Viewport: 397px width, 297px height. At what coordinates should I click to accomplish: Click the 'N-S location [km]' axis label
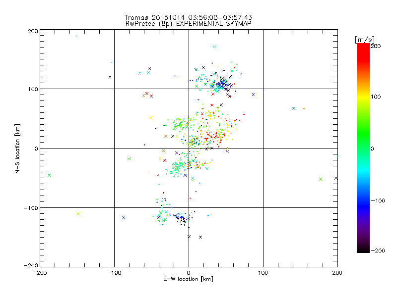17,148
